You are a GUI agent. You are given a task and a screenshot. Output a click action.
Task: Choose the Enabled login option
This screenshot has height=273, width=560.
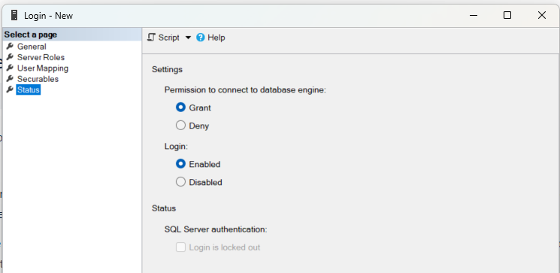[x=180, y=164]
